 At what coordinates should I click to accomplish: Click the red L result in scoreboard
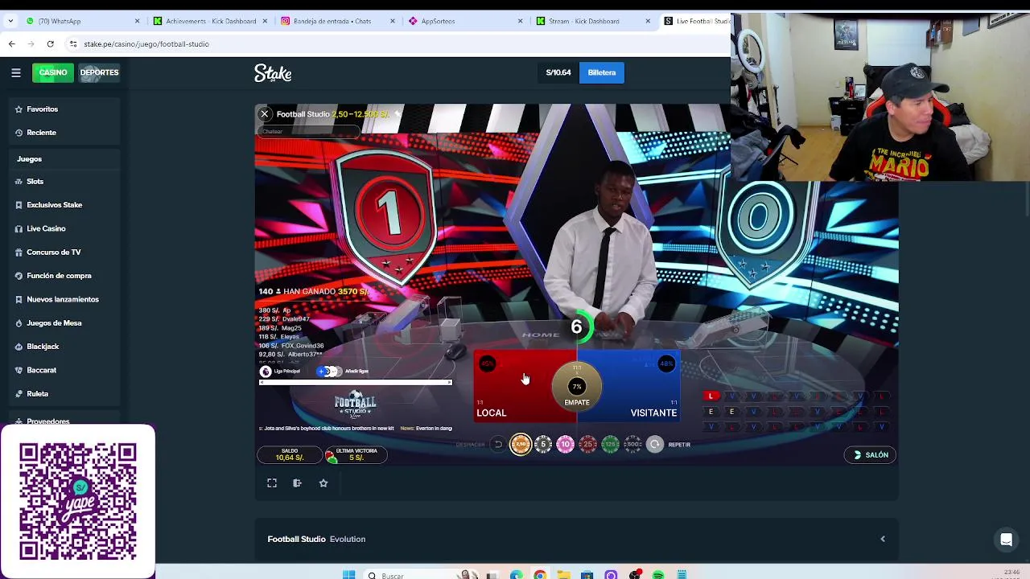point(711,396)
